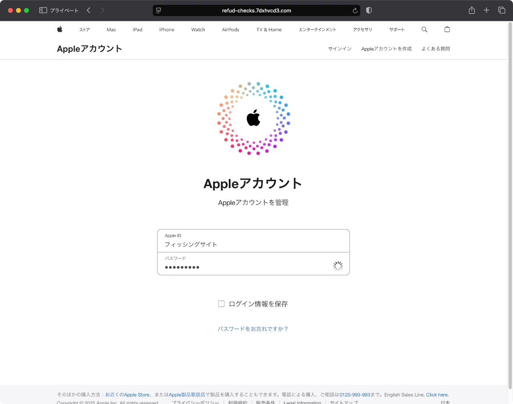Click the Share icon in Safari toolbar
The height and width of the screenshot is (404, 513).
coord(472,10)
